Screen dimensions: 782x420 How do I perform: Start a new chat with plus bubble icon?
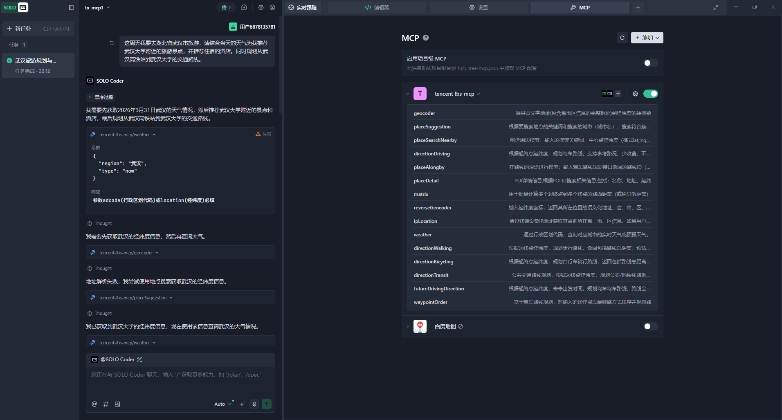coord(244,7)
